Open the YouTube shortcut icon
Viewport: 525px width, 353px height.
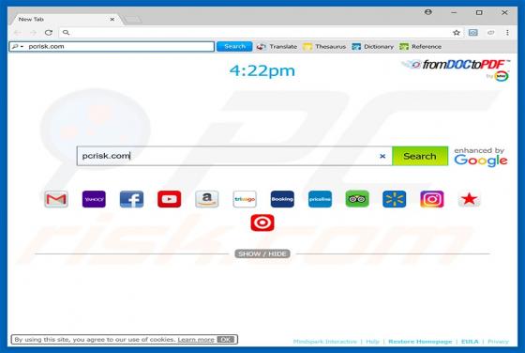170,199
